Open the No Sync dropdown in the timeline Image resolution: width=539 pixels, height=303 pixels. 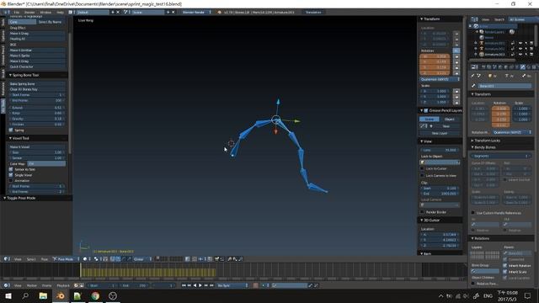click(x=232, y=285)
